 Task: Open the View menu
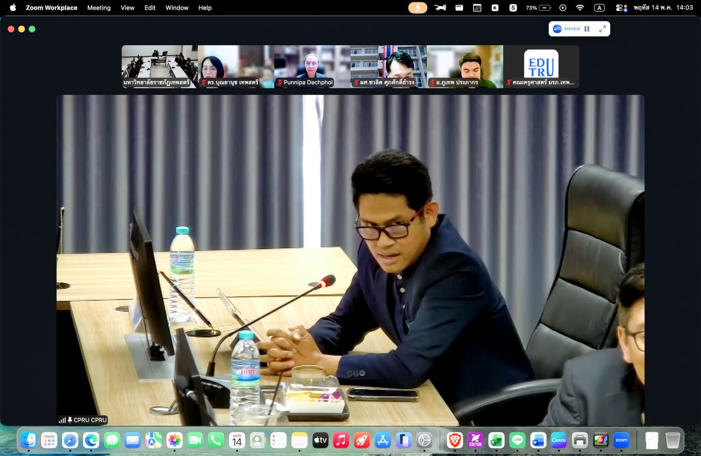pyautogui.click(x=127, y=7)
